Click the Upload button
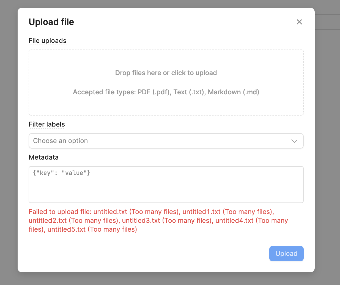 click(x=286, y=254)
